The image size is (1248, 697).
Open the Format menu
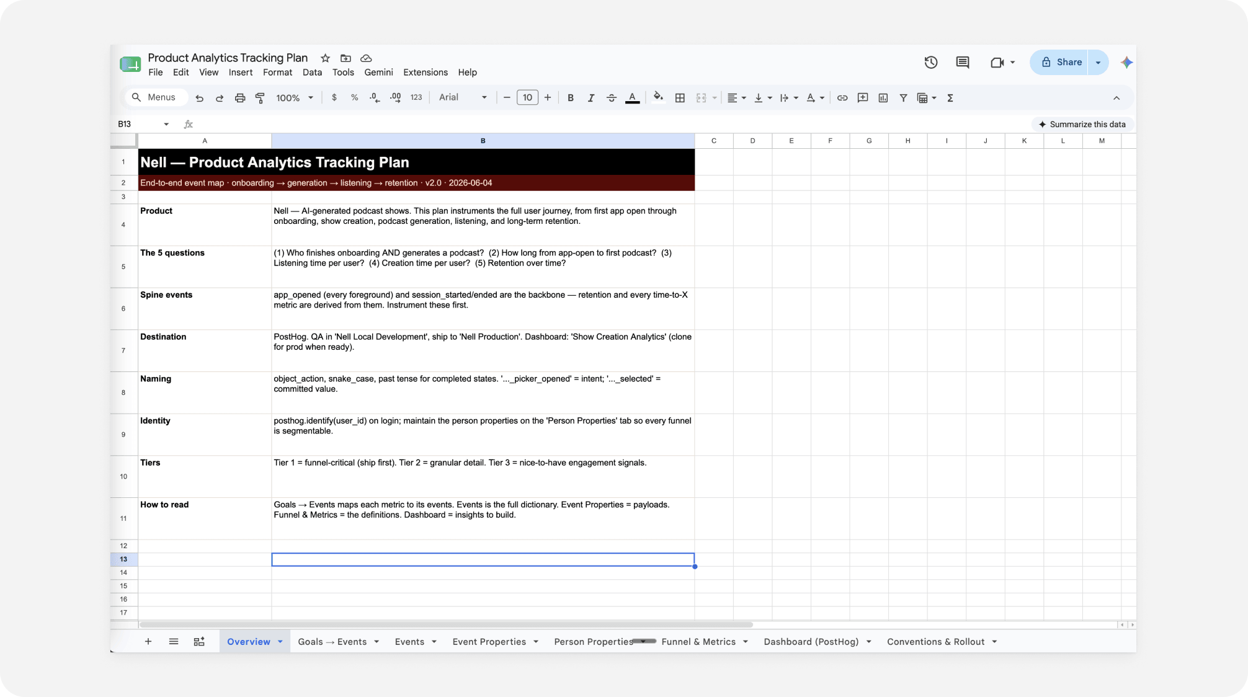click(x=277, y=73)
